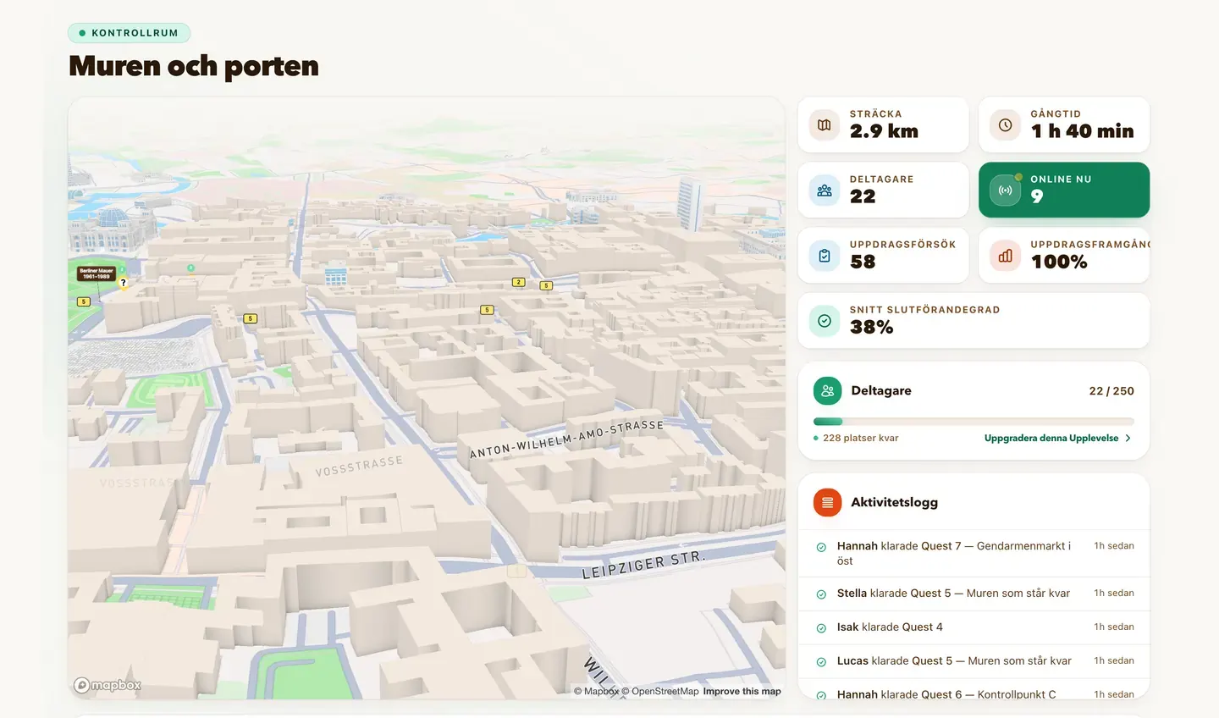Click the Kontrollrum status badge
The image size is (1219, 718).
coord(129,33)
